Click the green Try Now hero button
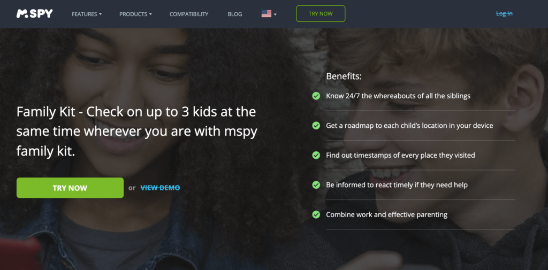The width and height of the screenshot is (548, 270). click(70, 188)
